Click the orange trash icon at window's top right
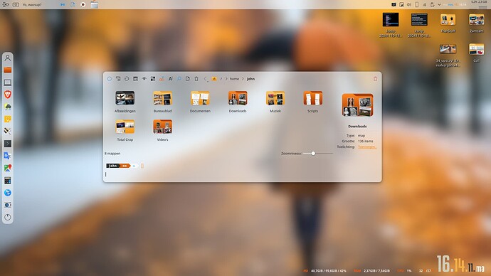This screenshot has height=276, width=491. pos(375,79)
